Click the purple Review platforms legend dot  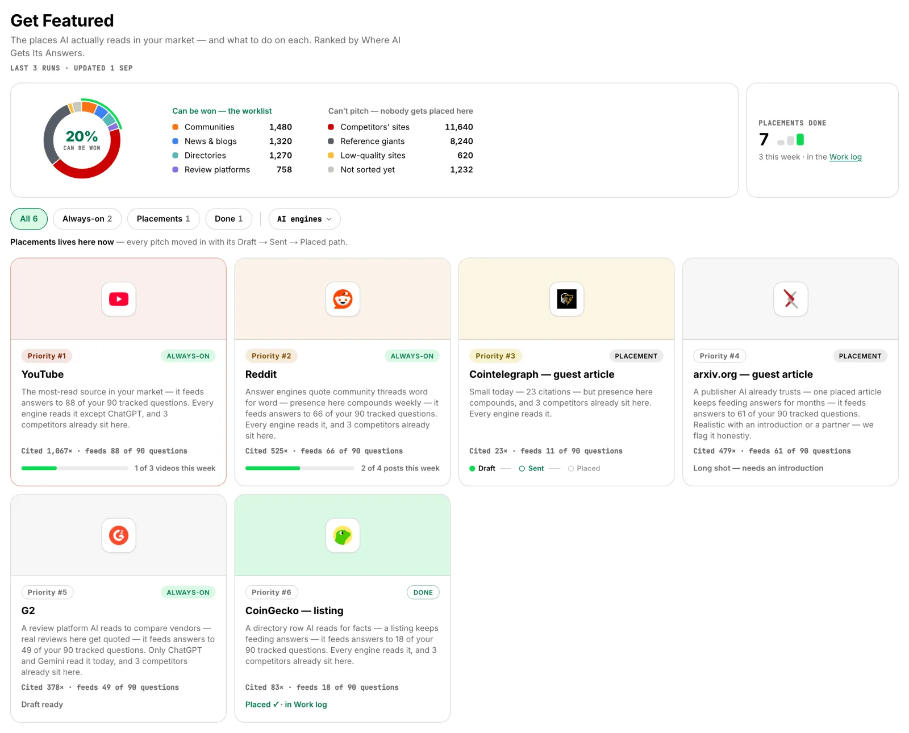click(x=176, y=169)
